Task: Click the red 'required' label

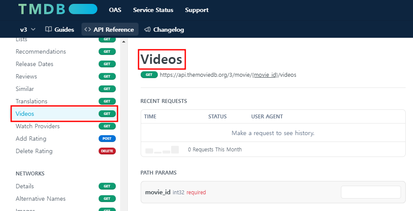Action: point(196,192)
